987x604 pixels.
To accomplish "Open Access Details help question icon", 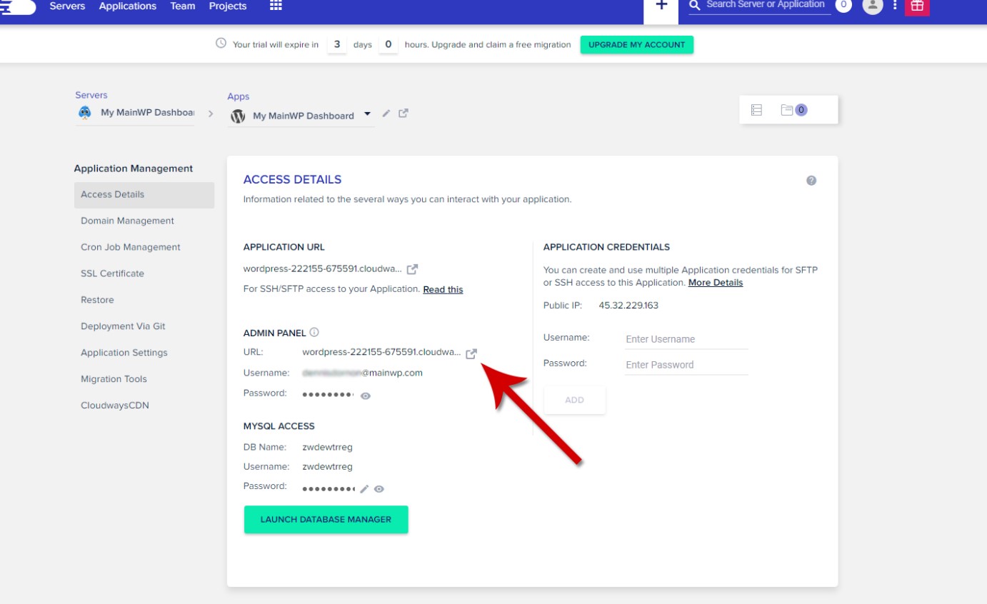I will pyautogui.click(x=811, y=181).
